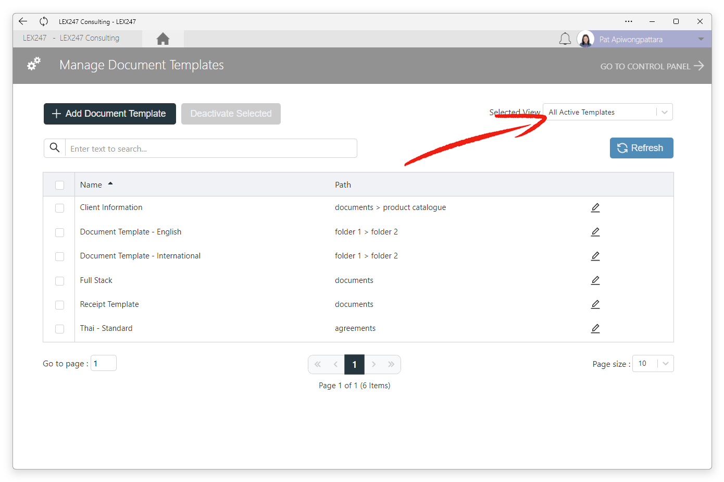Edit the Thai - Standard template

coord(595,329)
